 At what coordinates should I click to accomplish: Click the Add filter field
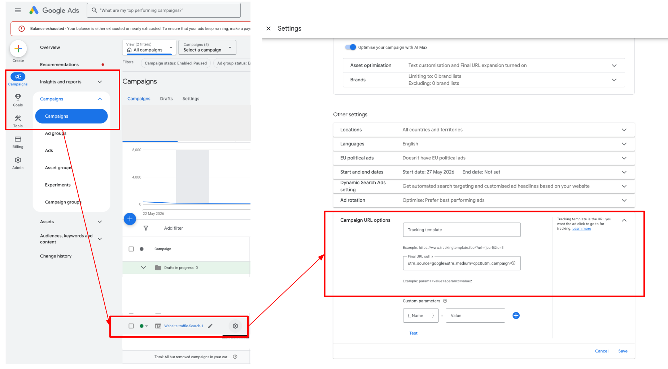point(174,228)
